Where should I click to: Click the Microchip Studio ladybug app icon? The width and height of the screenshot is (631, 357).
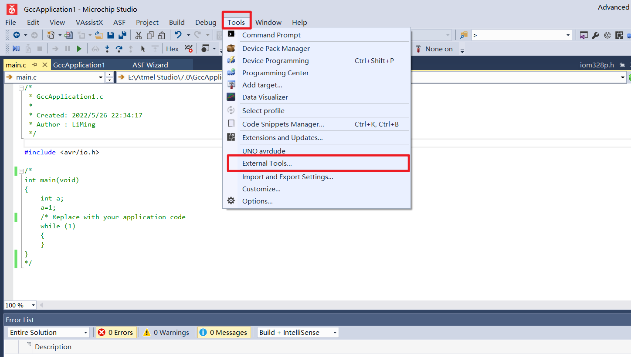click(12, 9)
